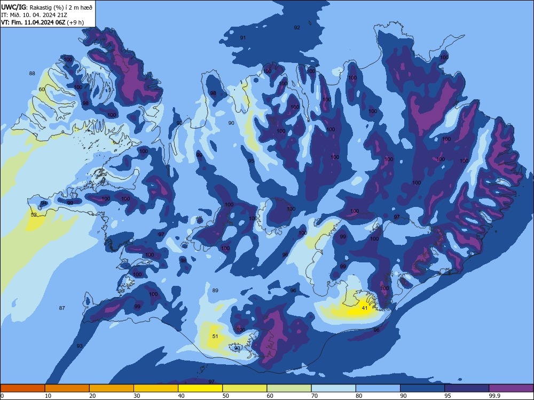Viewport: 534px width, 400px height.
Task: Click the legend label 70
Action: 315,396
